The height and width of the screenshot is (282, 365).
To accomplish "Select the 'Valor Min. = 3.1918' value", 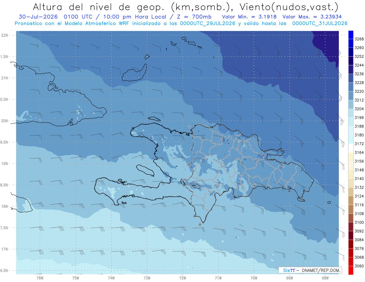I will click(x=250, y=17).
